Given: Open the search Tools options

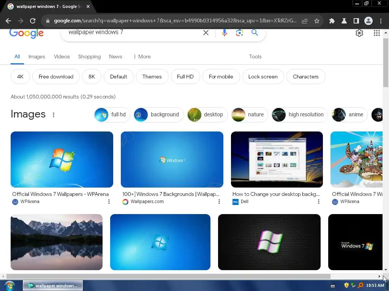Looking at the screenshot, I should click(x=255, y=56).
